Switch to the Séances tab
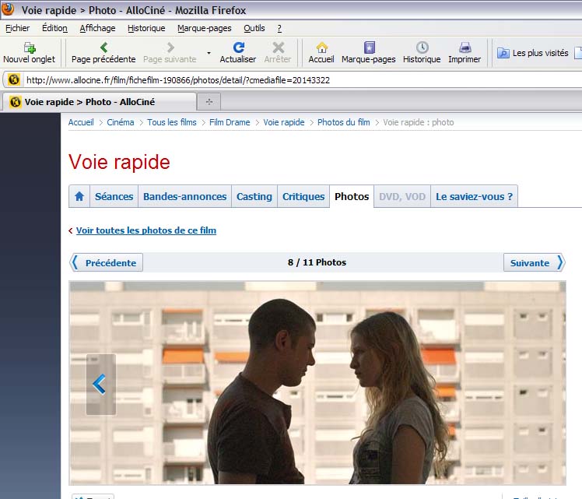 tap(114, 196)
